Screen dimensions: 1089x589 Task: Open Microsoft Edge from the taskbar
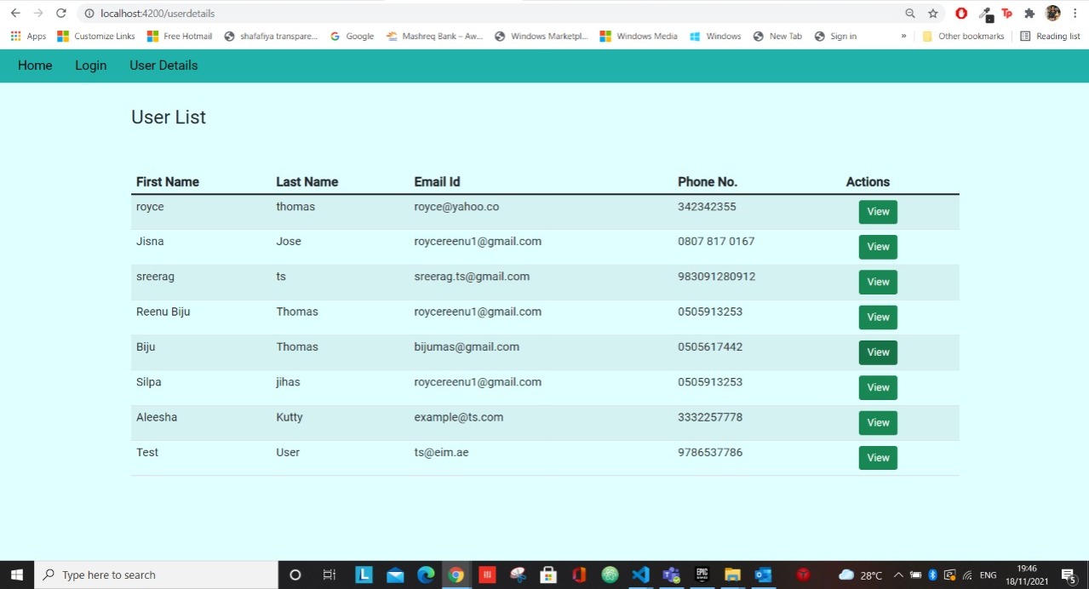(x=426, y=575)
